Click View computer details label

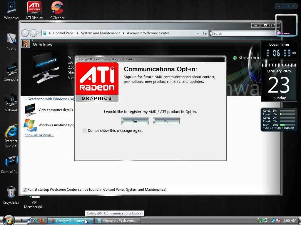click(56, 110)
